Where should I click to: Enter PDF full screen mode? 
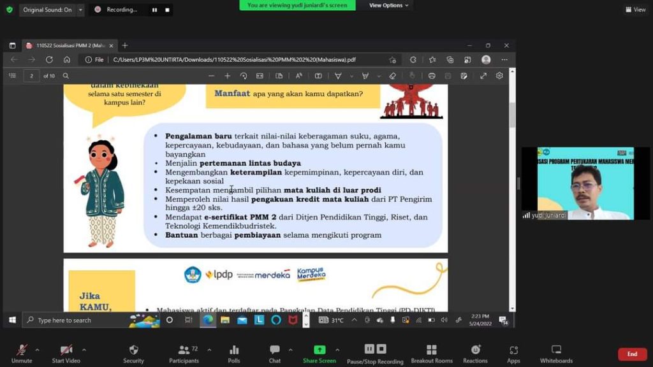click(x=483, y=76)
